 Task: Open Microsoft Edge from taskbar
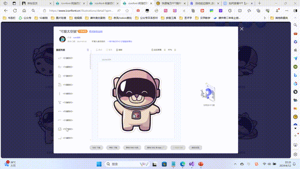click(182, 164)
